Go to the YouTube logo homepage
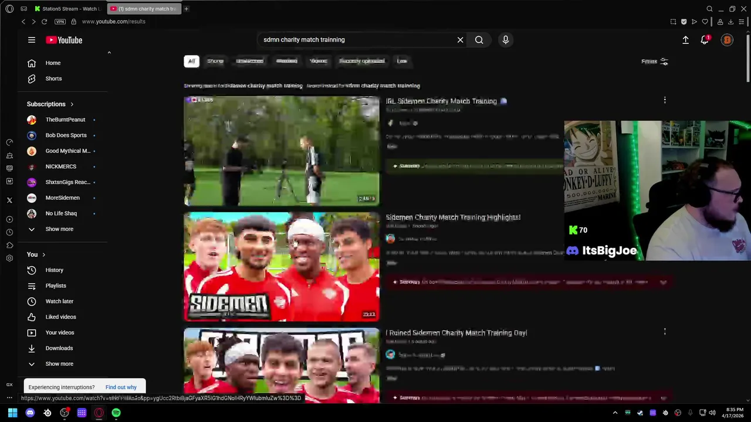This screenshot has width=751, height=422. pos(65,40)
